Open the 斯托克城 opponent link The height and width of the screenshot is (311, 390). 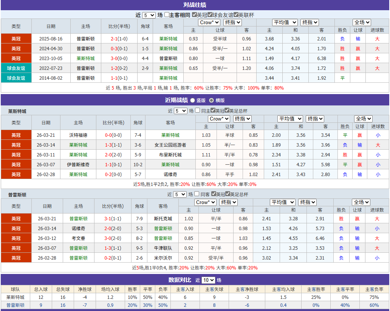[x=164, y=218]
